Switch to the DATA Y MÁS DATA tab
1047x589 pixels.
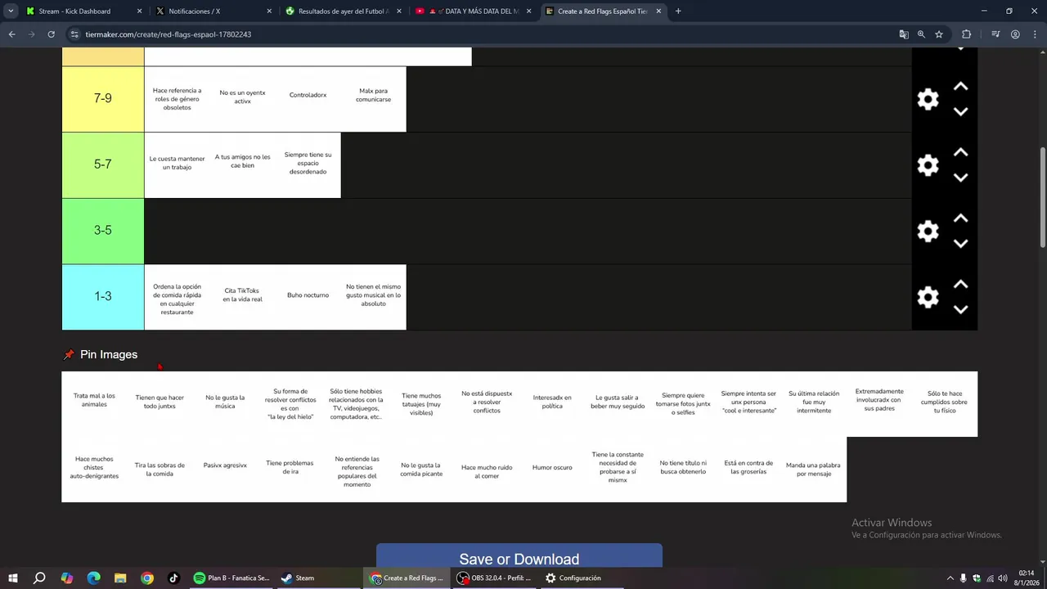tap(472, 11)
